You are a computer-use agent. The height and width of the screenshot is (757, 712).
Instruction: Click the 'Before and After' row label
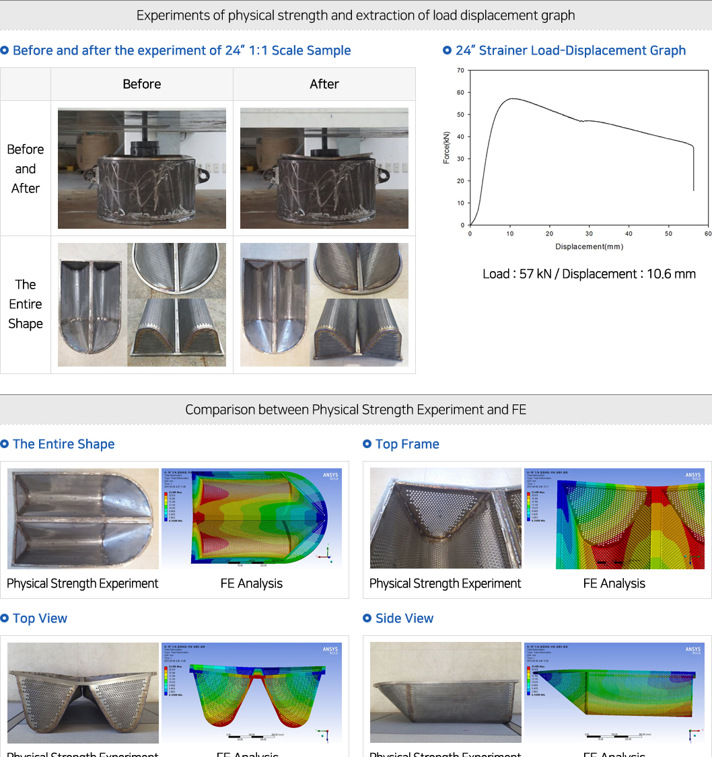tap(26, 168)
